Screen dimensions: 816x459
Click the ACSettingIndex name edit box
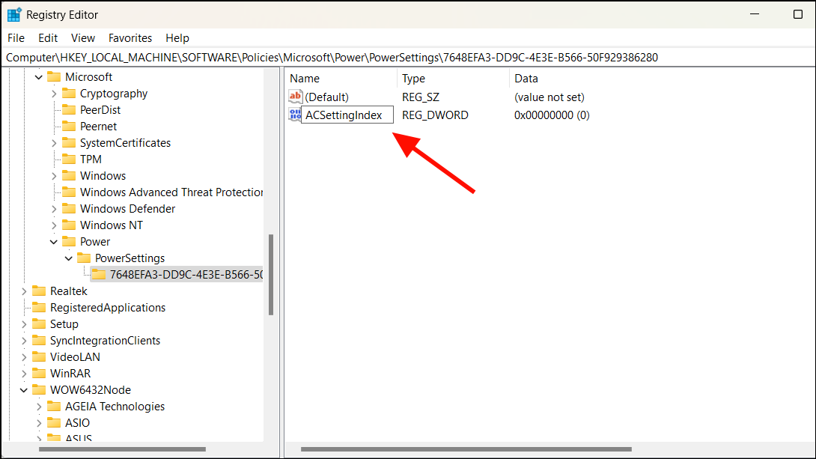(347, 115)
